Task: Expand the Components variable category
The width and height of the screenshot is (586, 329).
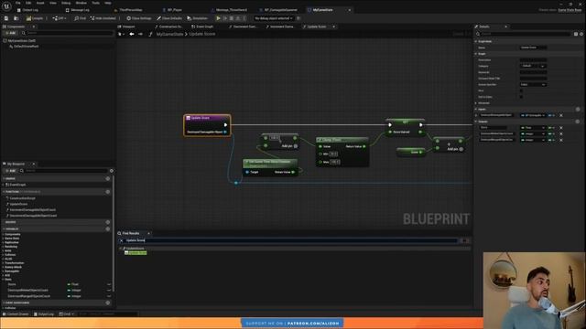Action: [4, 234]
